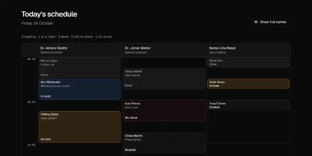Click No-show status on Ivan Petrov
Viewport: 312px width, 156px height.
coord(131,118)
